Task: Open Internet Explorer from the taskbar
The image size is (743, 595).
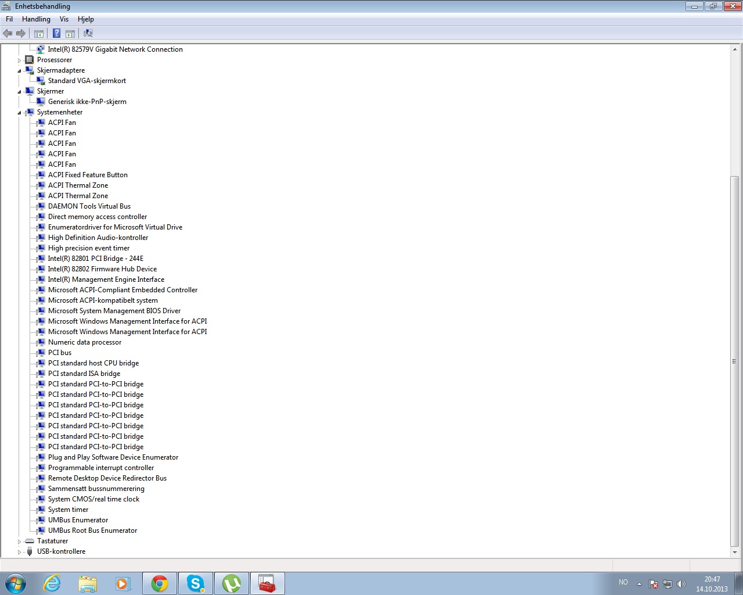Action: click(52, 583)
